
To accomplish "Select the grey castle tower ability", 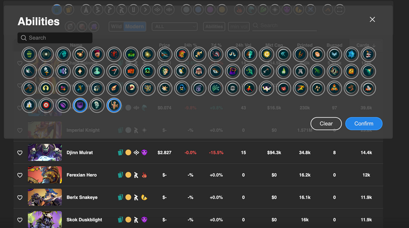I will point(300,71).
